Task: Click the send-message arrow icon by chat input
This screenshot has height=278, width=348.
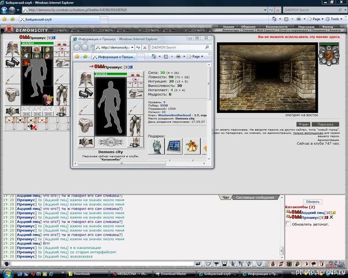Action: click(198, 264)
